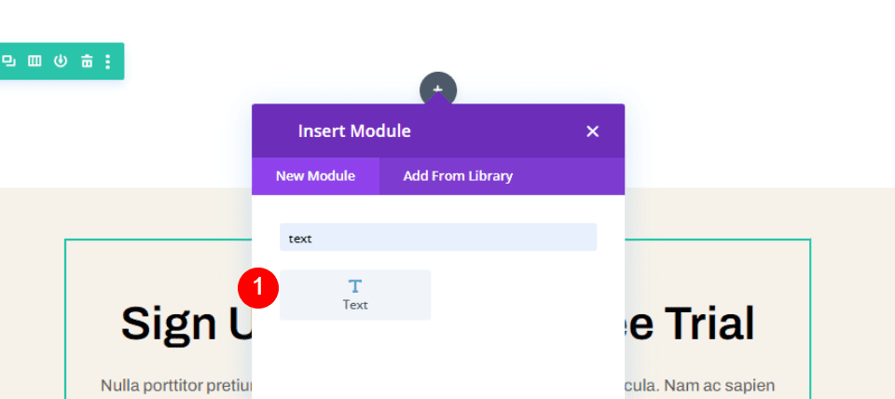Viewport: 895px width, 399px height.
Task: Duplicate the row using the toolbar icon
Action: (x=9, y=62)
